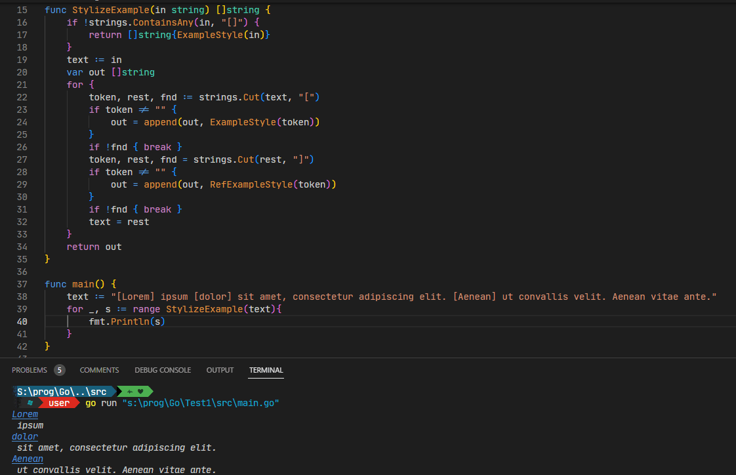Select the COMMENTS tab
Viewport: 736px width, 475px height.
(x=99, y=369)
